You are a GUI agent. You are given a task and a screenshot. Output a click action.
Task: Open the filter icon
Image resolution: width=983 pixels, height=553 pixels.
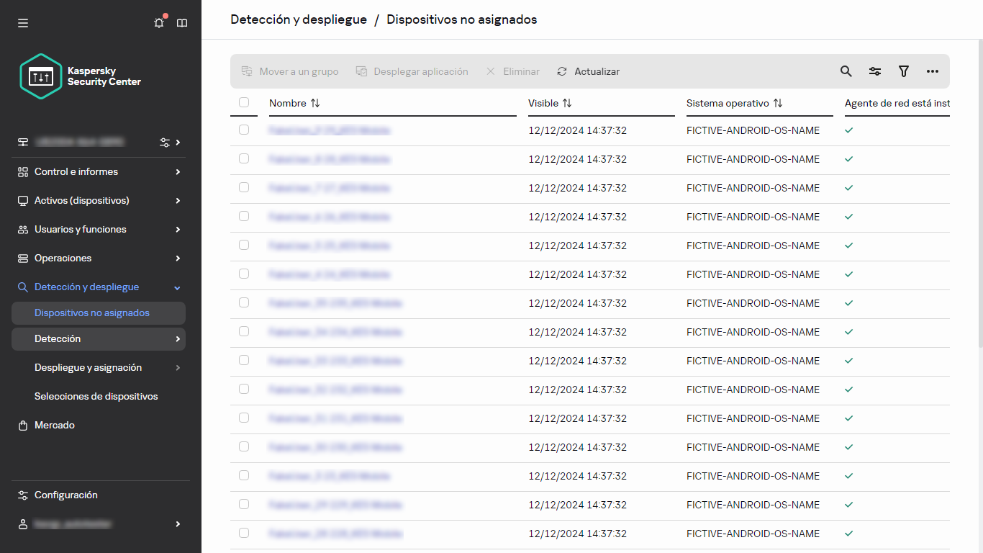(x=904, y=71)
